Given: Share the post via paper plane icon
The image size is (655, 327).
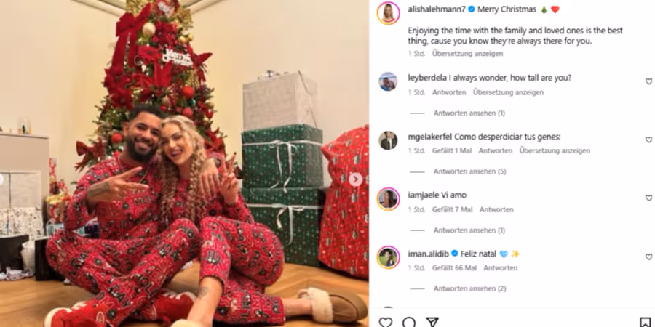Looking at the screenshot, I should pyautogui.click(x=432, y=322).
